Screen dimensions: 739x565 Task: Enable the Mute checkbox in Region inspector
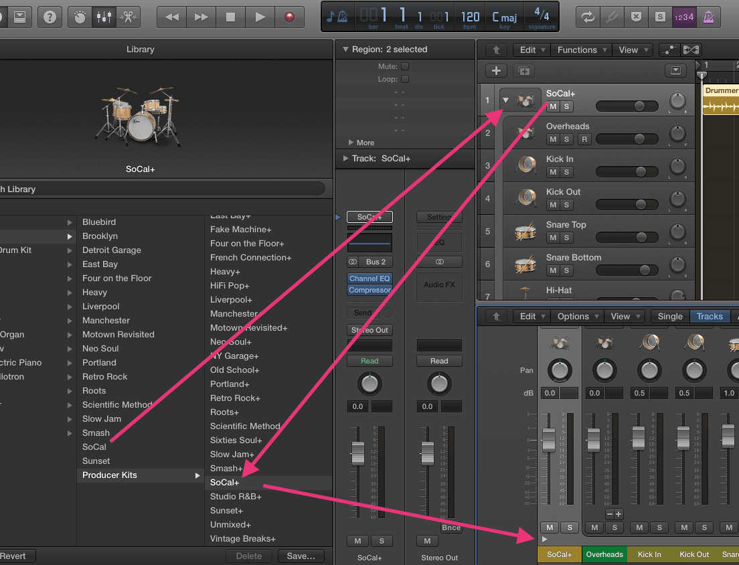click(405, 66)
